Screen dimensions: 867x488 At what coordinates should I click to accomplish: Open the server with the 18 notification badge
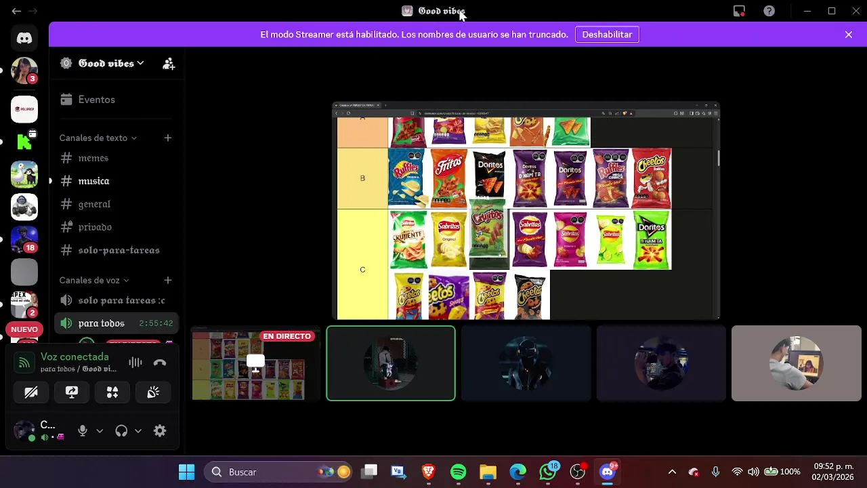click(x=24, y=239)
